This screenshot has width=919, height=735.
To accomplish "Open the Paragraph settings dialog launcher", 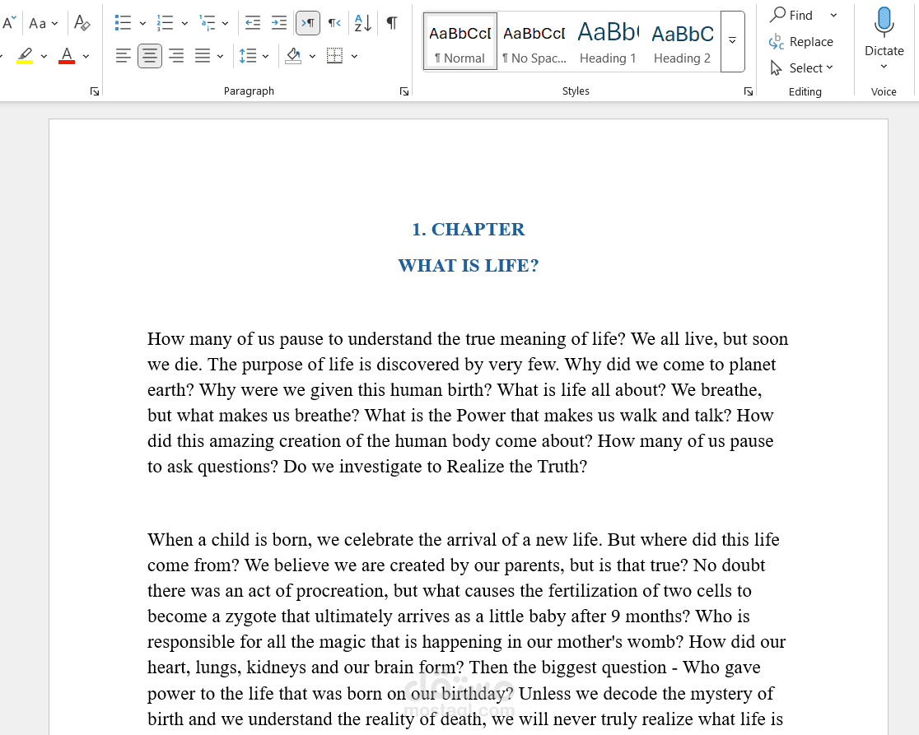I will (x=404, y=91).
